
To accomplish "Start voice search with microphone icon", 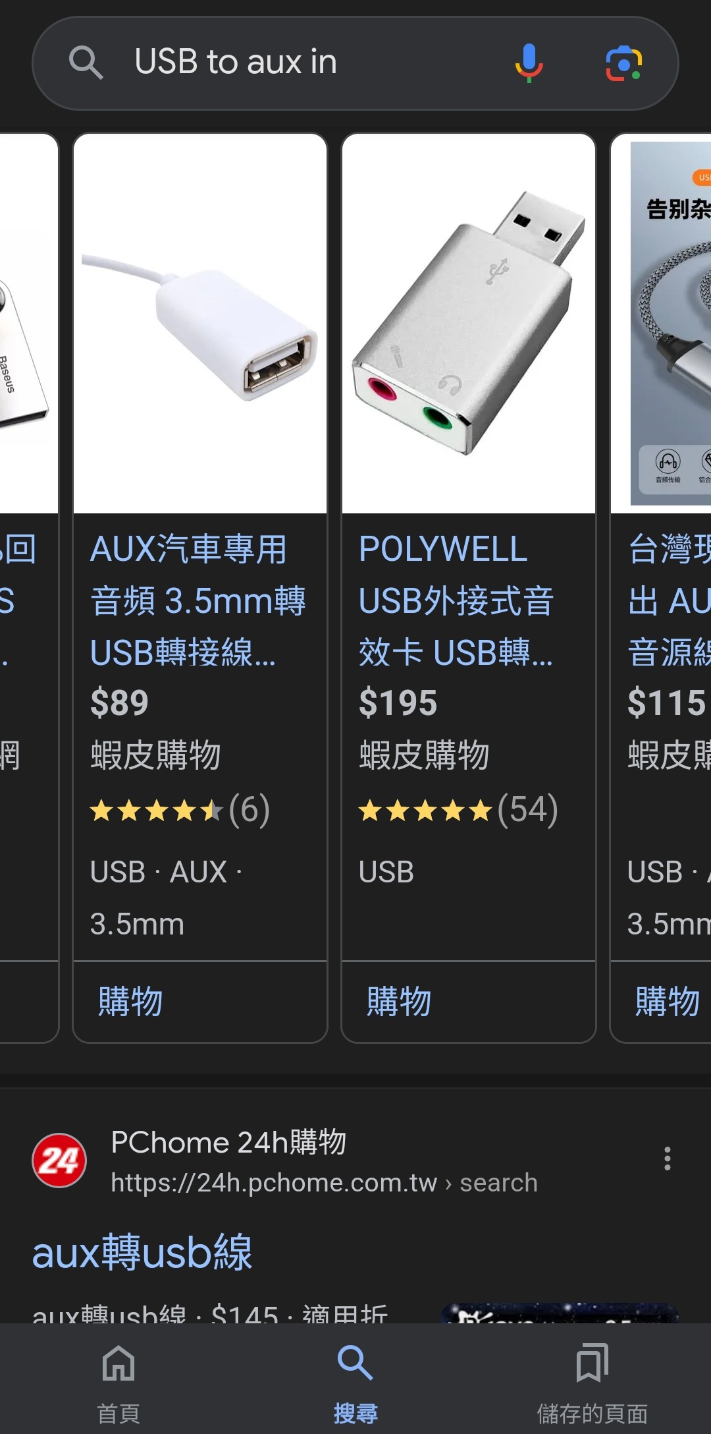I will (529, 63).
